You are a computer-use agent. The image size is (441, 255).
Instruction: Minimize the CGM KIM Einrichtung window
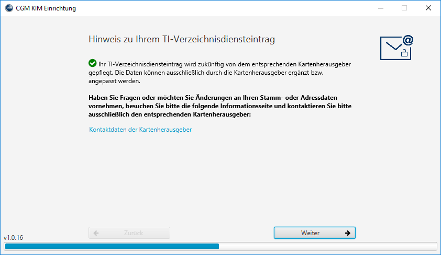click(x=380, y=8)
